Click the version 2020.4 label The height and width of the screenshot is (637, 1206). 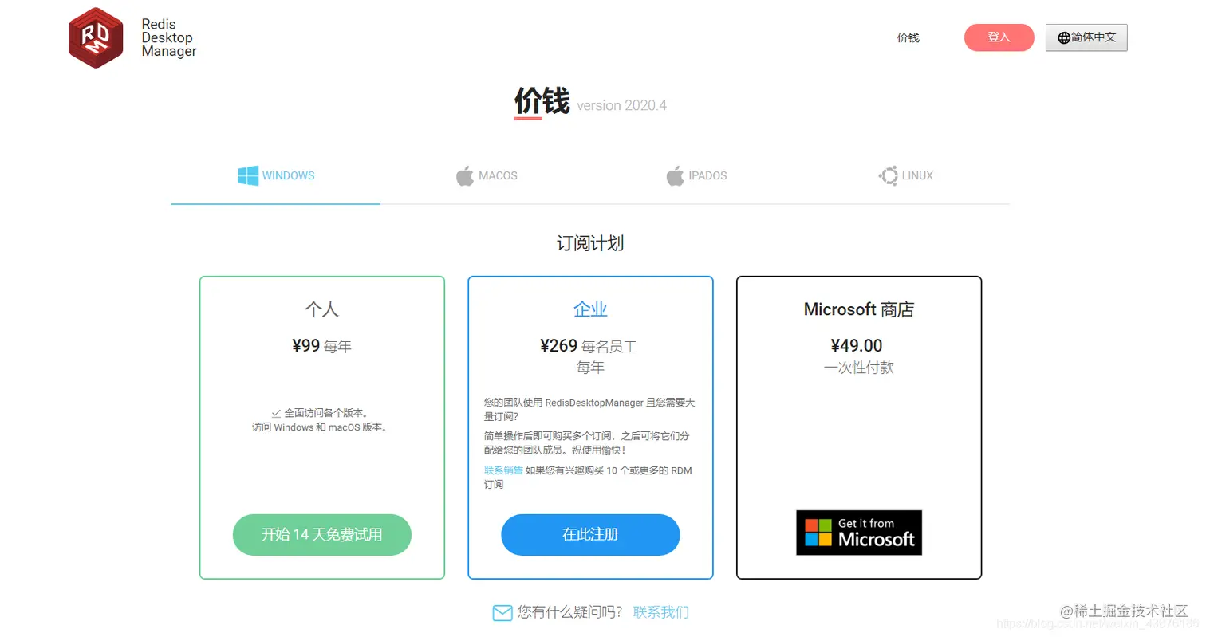621,105
